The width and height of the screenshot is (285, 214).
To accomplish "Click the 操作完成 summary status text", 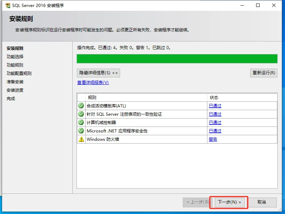I will pos(124,48).
